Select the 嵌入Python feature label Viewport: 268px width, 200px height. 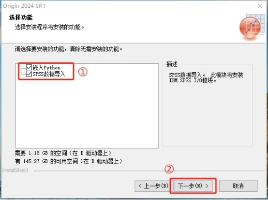(46, 68)
